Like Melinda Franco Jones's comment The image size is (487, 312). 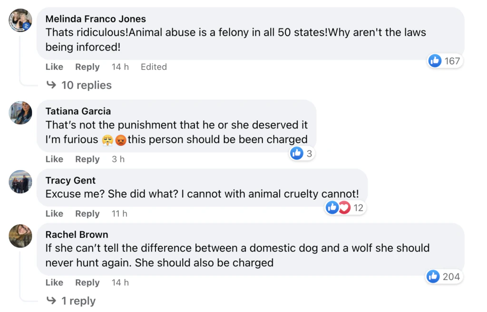point(54,67)
